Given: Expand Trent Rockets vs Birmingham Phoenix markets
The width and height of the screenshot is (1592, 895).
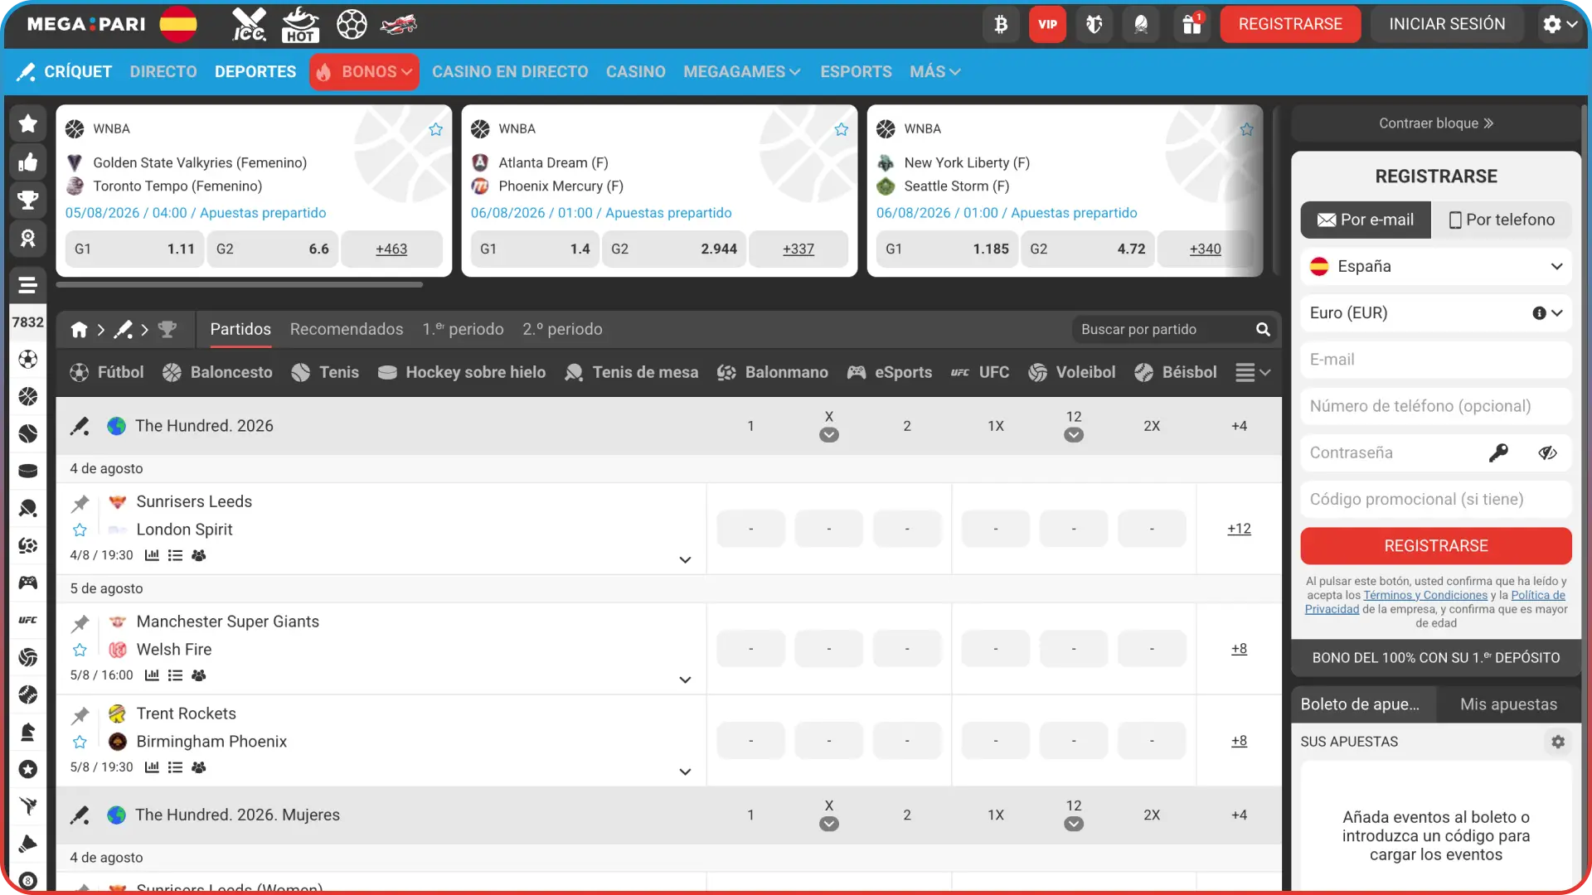Looking at the screenshot, I should (x=685, y=772).
